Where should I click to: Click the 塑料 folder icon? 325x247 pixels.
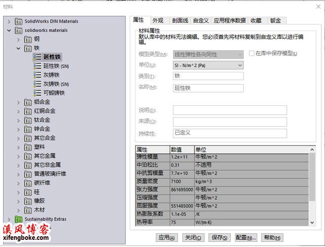click(28, 147)
